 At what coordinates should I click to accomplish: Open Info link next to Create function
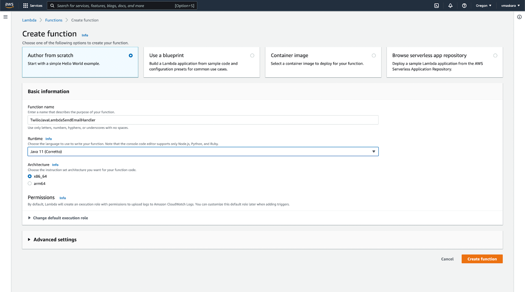coord(85,35)
